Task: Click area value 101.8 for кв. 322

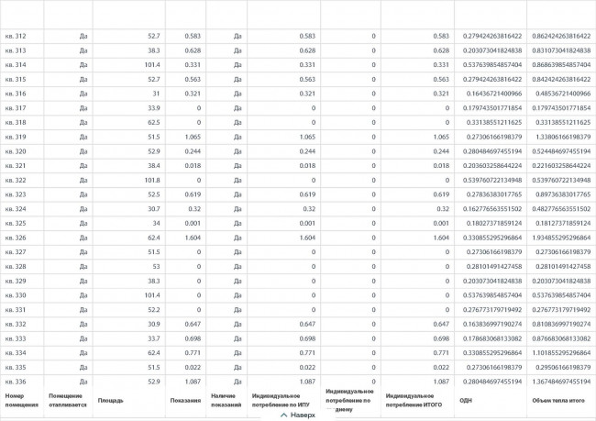Action: [x=152, y=181]
